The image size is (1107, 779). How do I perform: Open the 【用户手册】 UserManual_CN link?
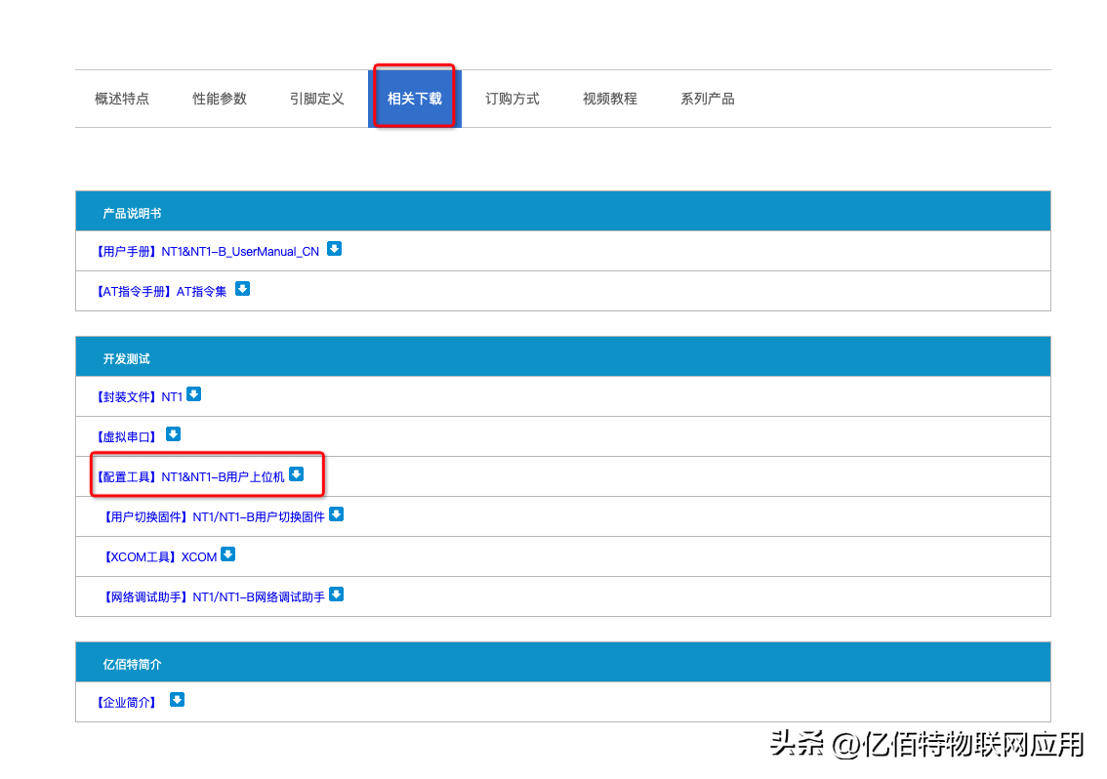(208, 252)
